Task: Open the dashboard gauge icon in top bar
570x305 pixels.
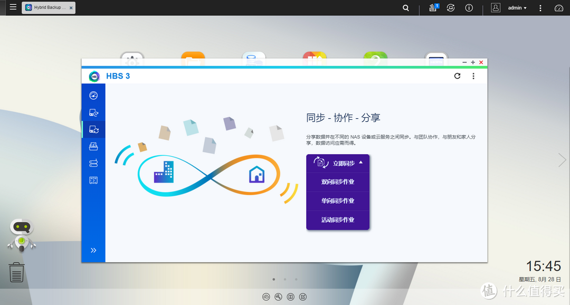Action: (559, 7)
